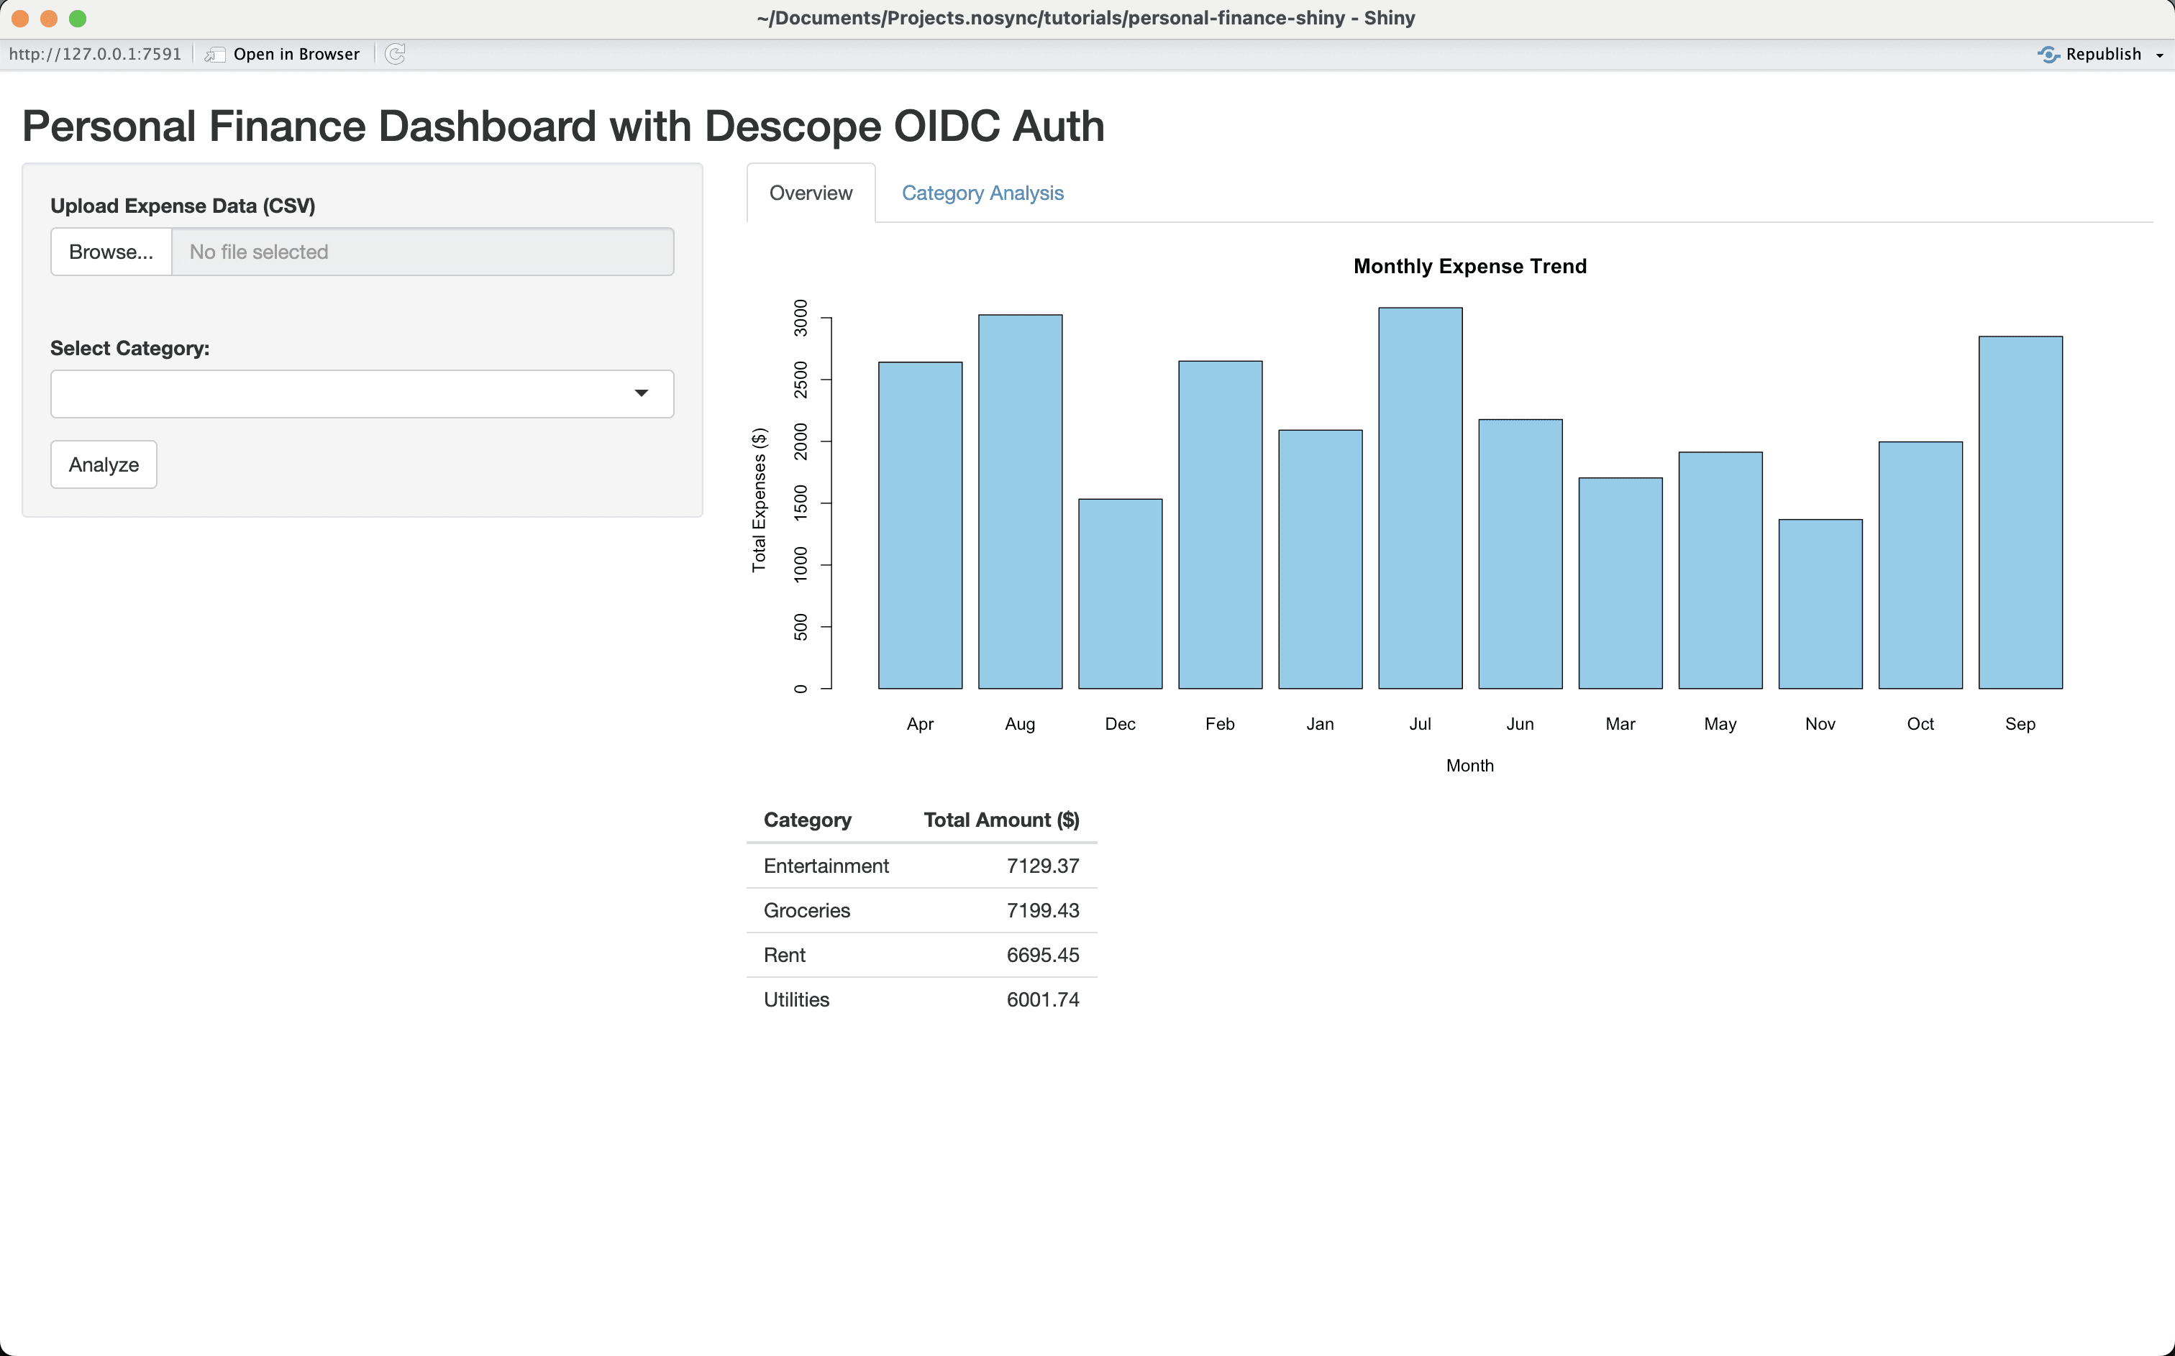The image size is (2175, 1356).
Task: Click the Groceries total amount value
Action: click(1042, 910)
